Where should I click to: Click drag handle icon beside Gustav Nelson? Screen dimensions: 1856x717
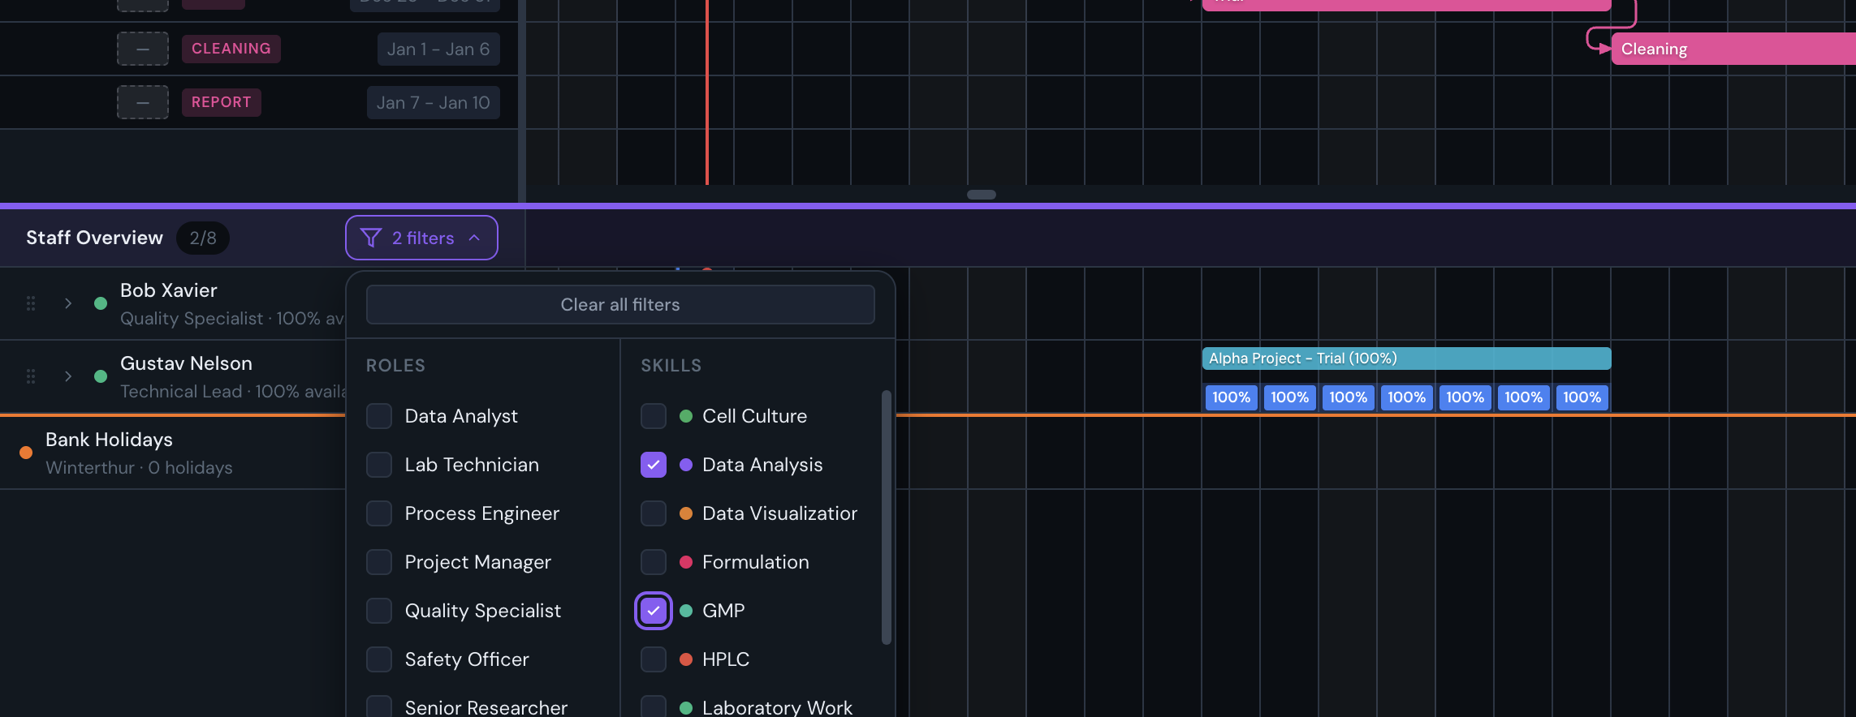(x=31, y=376)
